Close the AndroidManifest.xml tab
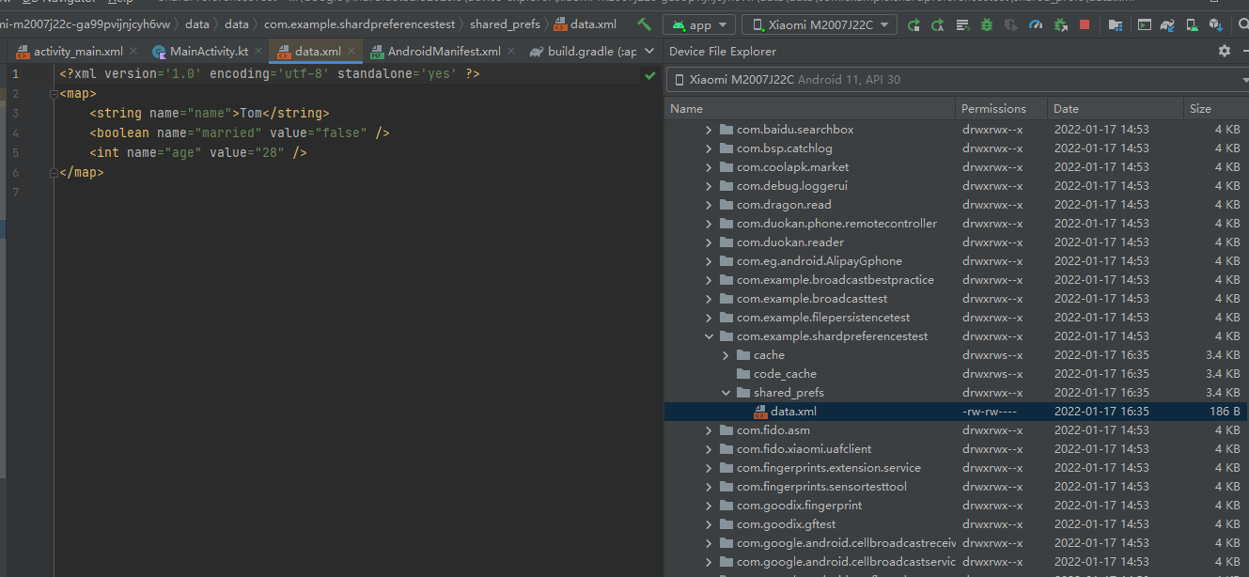 [511, 52]
